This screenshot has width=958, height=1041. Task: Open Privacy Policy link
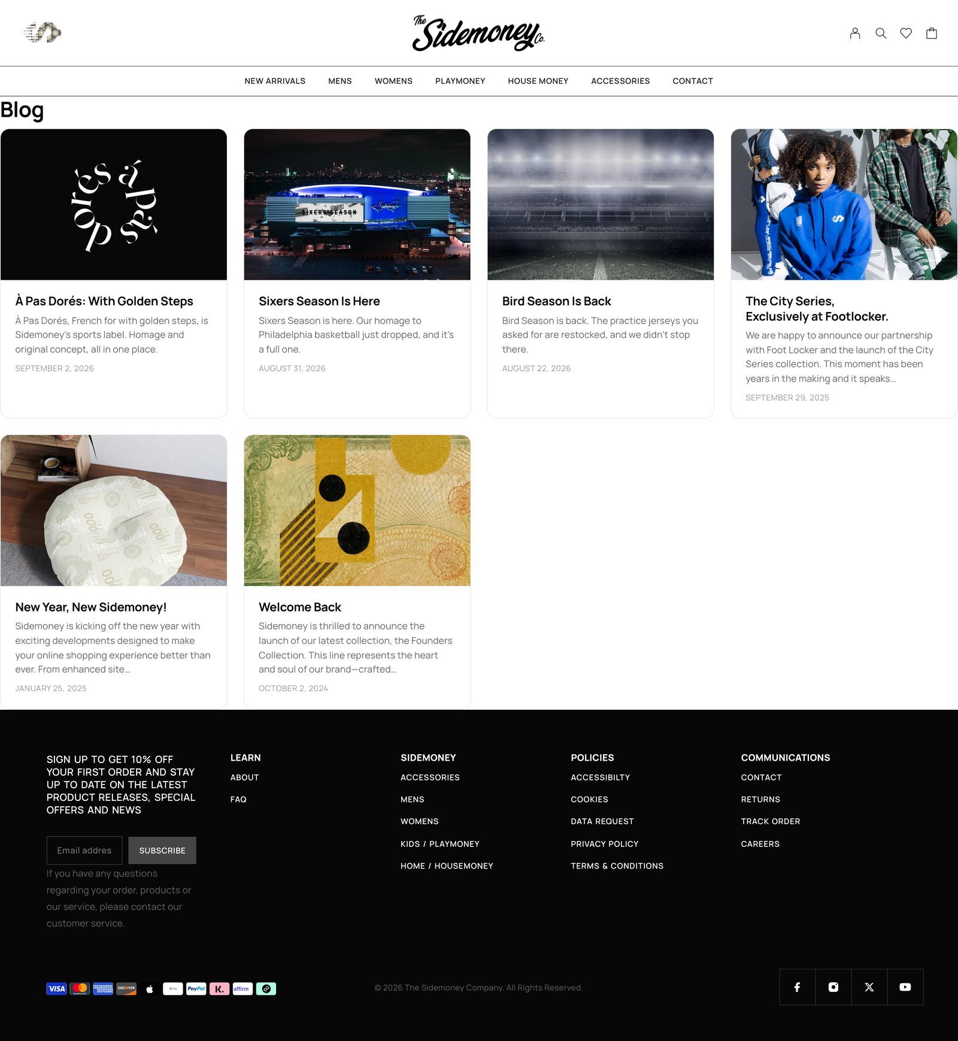point(605,844)
